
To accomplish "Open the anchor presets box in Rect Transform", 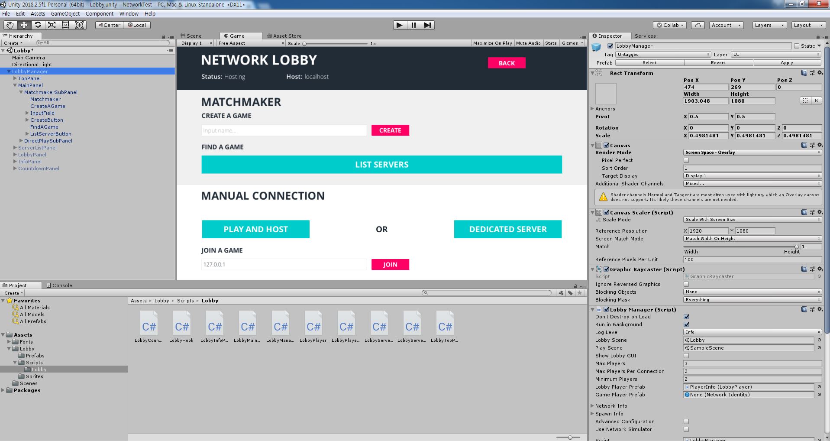I will 606,93.
